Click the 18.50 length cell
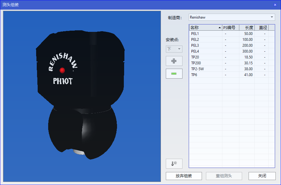 tap(247, 57)
